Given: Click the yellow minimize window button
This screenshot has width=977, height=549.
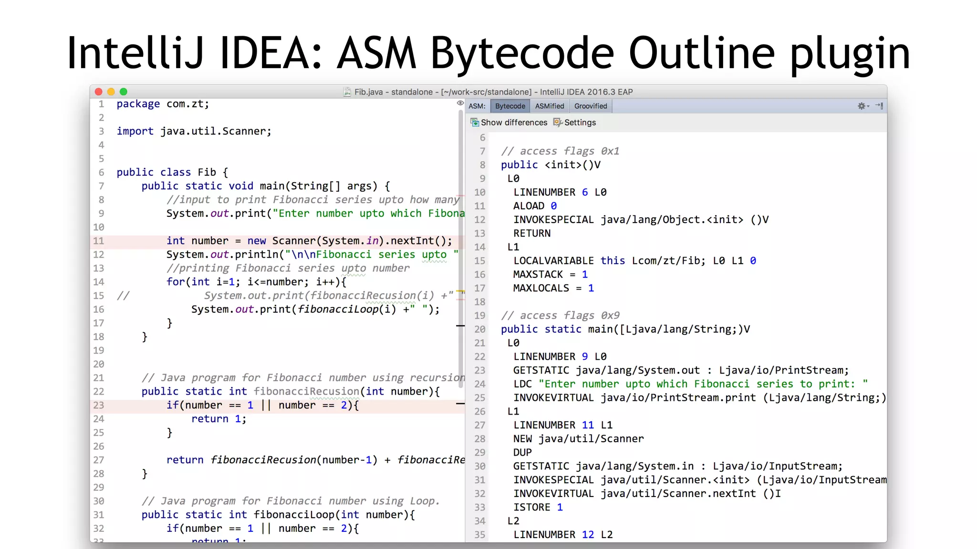Looking at the screenshot, I should pyautogui.click(x=111, y=91).
